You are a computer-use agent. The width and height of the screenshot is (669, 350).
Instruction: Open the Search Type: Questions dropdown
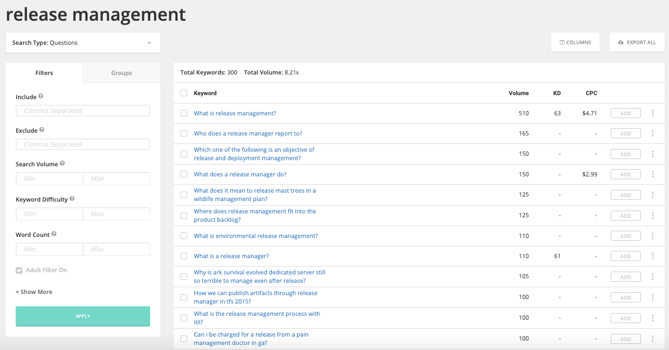coord(83,43)
